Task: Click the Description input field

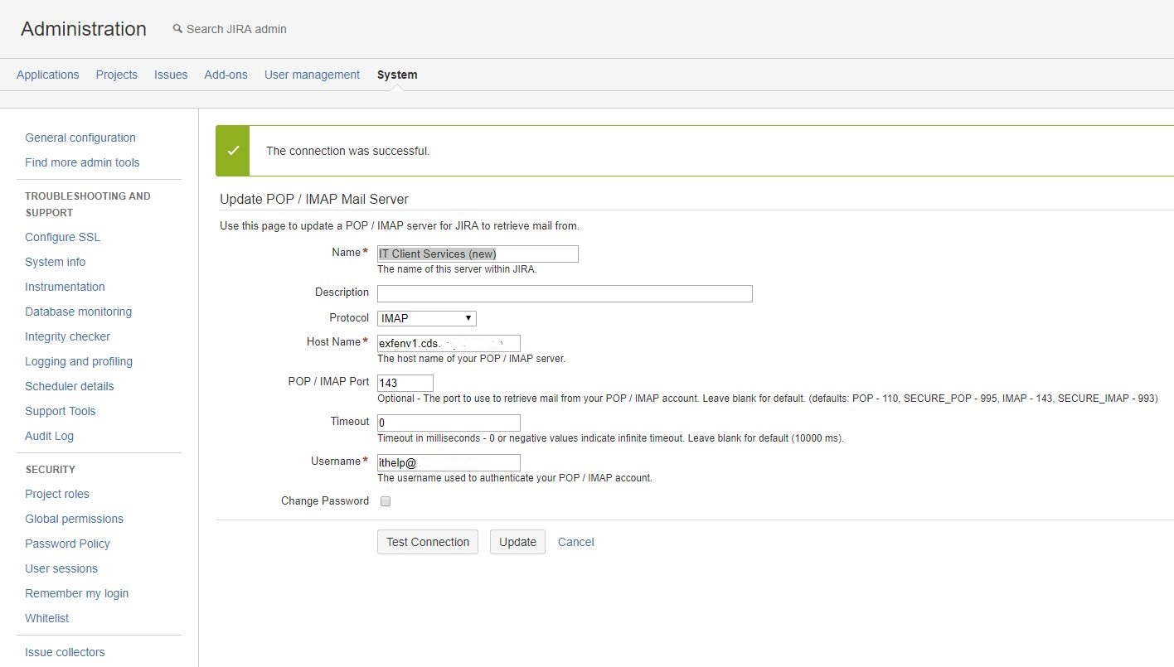Action: tap(565, 293)
